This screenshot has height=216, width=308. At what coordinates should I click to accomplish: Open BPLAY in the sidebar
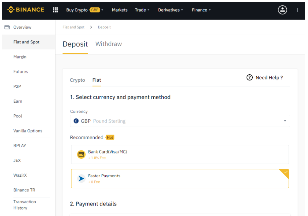tap(20, 145)
